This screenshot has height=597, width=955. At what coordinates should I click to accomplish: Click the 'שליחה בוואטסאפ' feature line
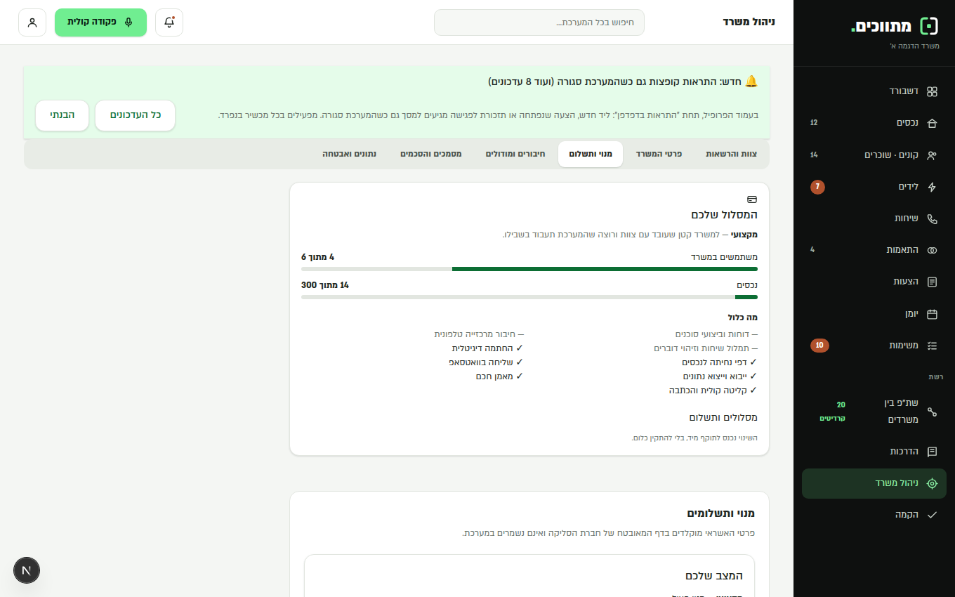point(486,362)
